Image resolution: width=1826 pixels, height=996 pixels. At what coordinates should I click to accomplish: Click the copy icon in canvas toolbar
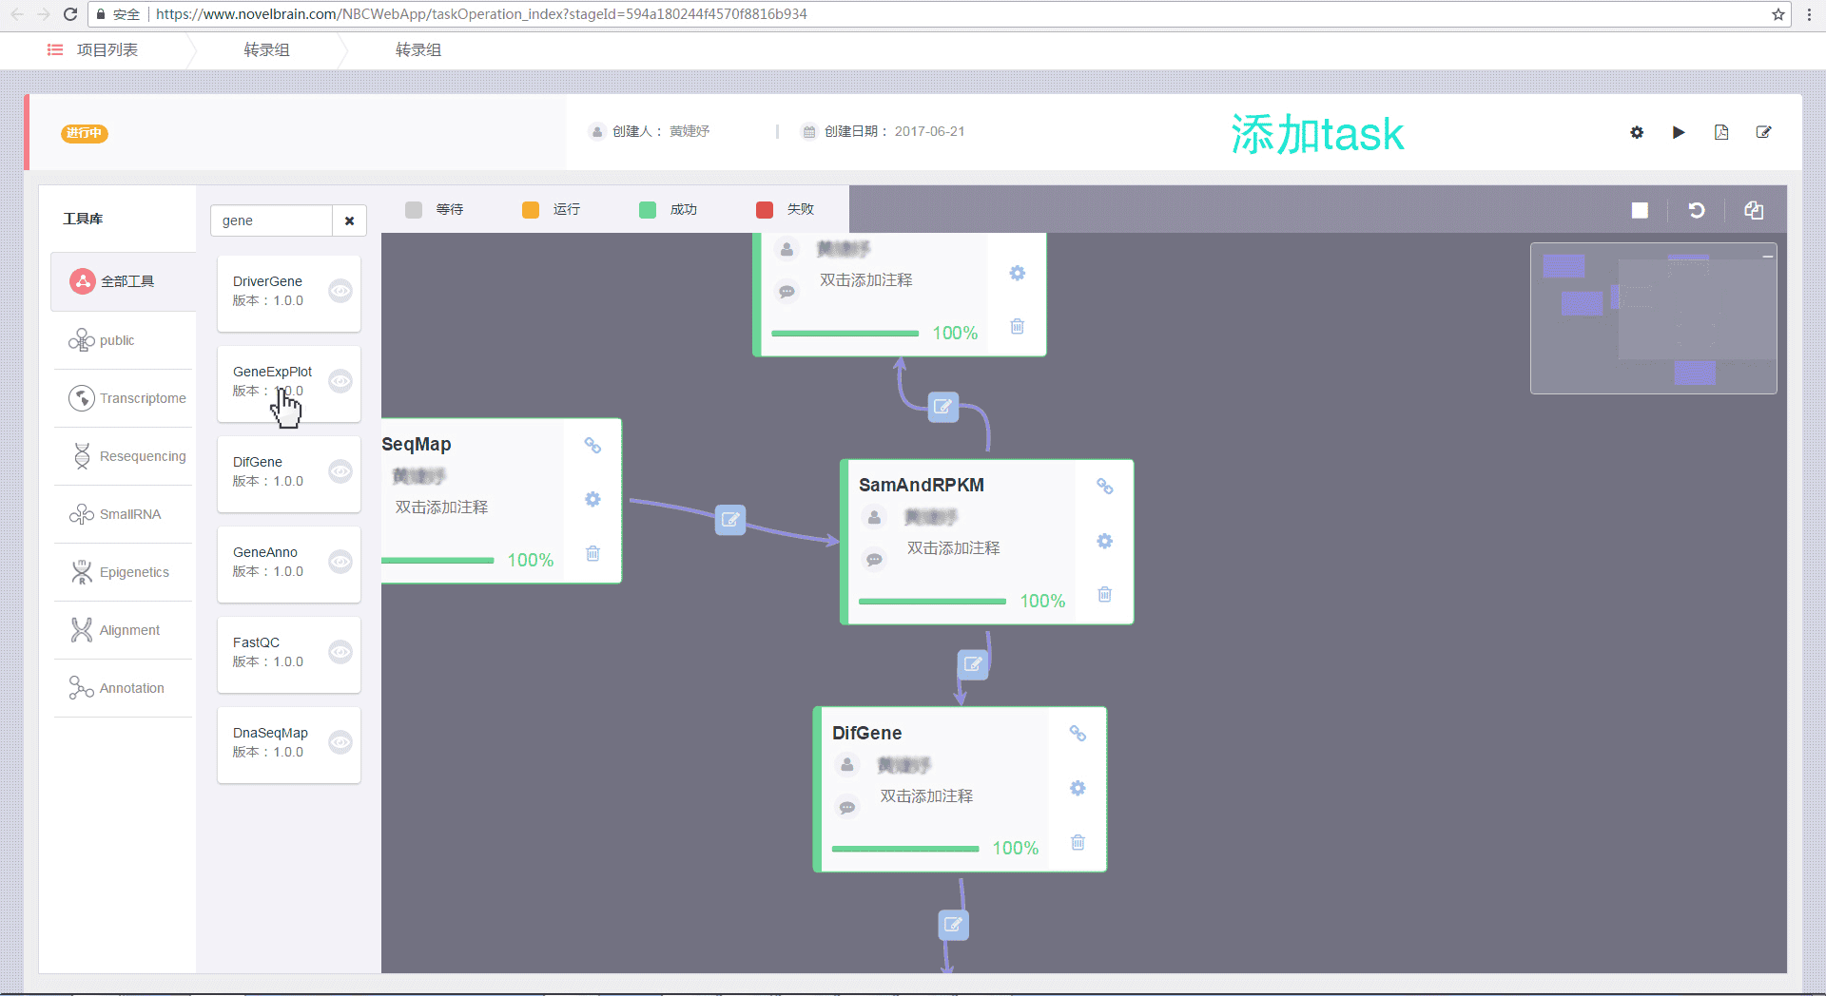pos(1754,210)
